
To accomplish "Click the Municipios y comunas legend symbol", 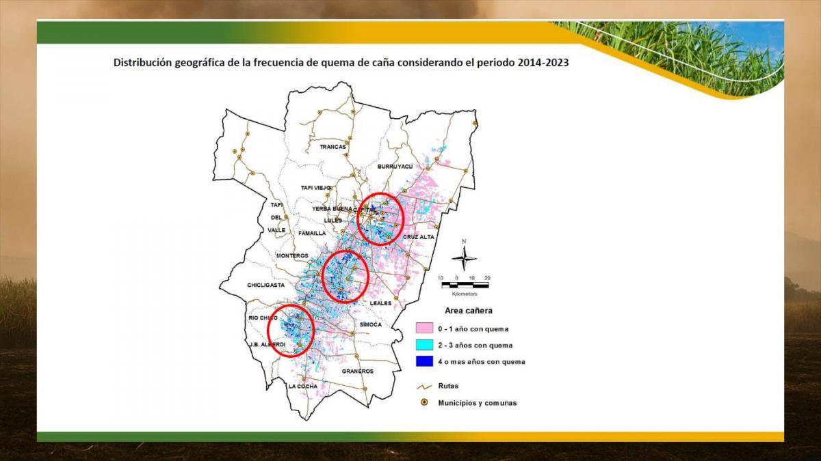I will coord(424,403).
